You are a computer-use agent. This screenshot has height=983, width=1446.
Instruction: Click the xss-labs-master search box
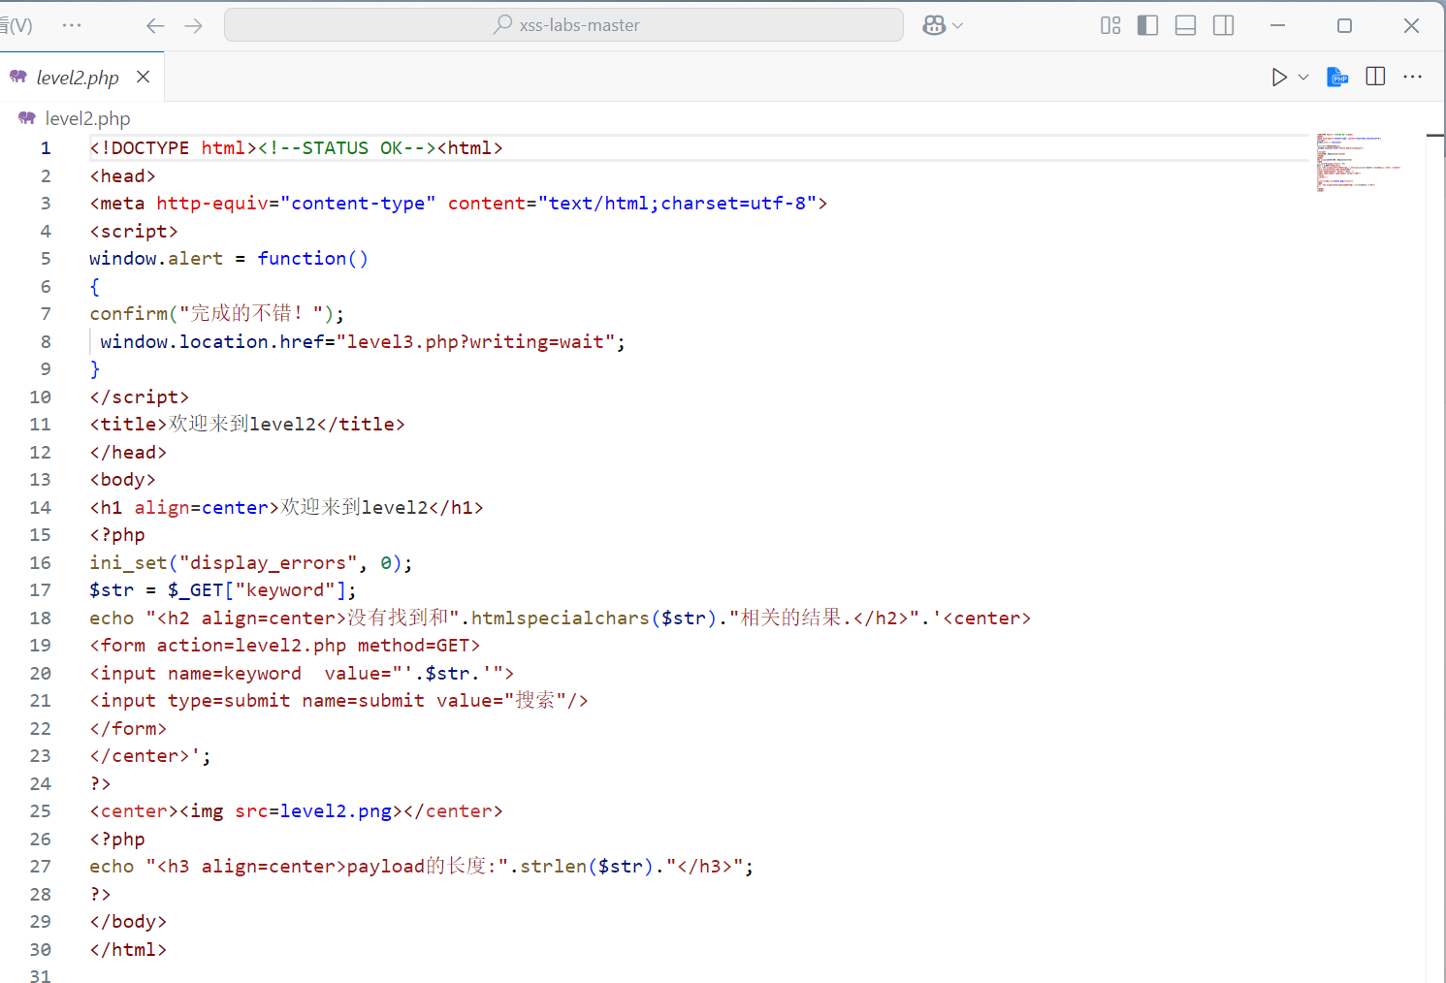[563, 25]
